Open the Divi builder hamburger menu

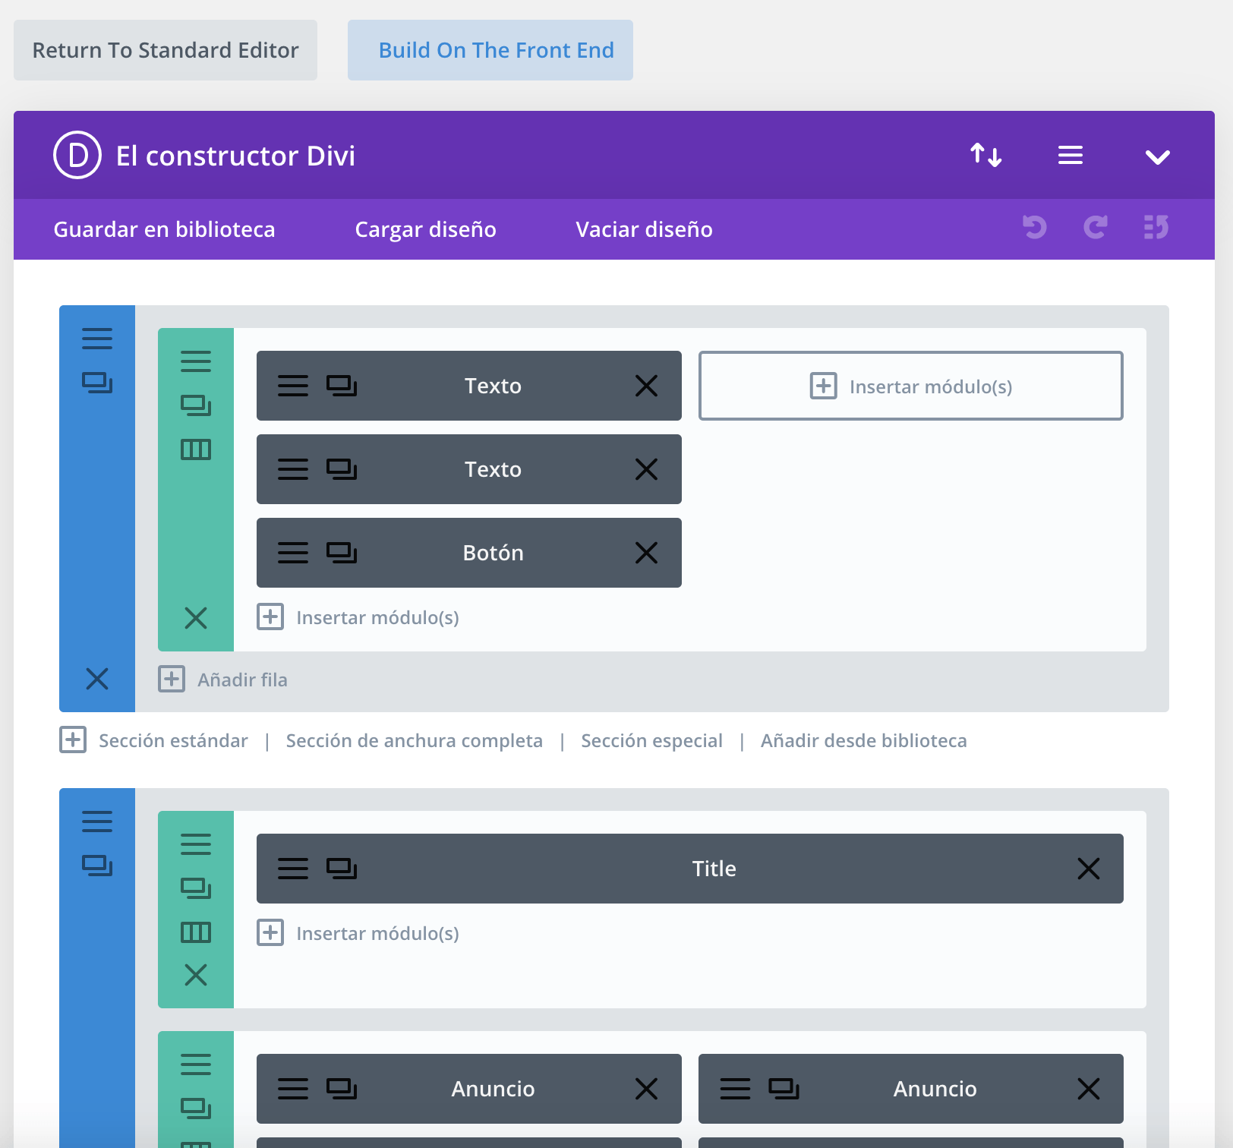click(1070, 155)
